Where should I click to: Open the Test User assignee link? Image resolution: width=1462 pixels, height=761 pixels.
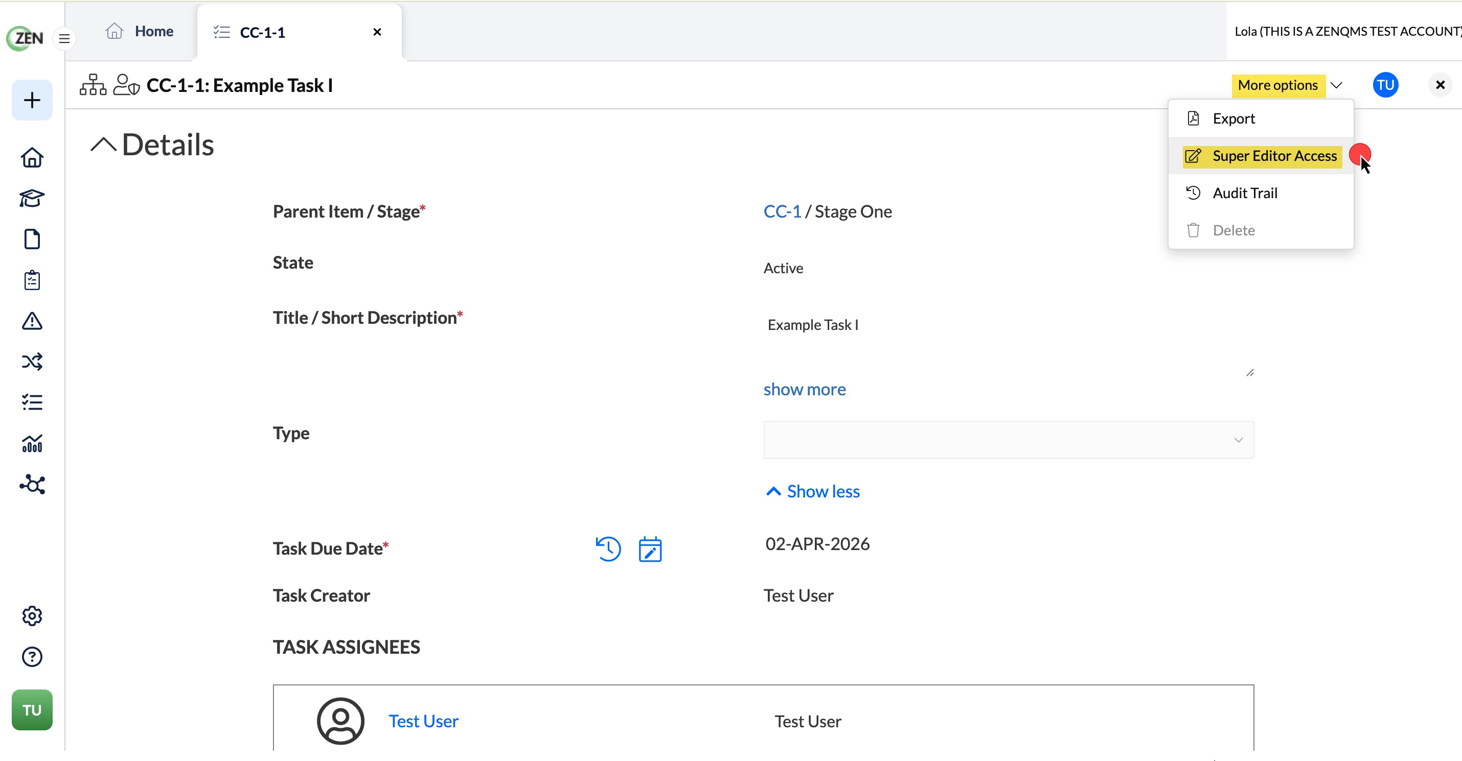423,721
